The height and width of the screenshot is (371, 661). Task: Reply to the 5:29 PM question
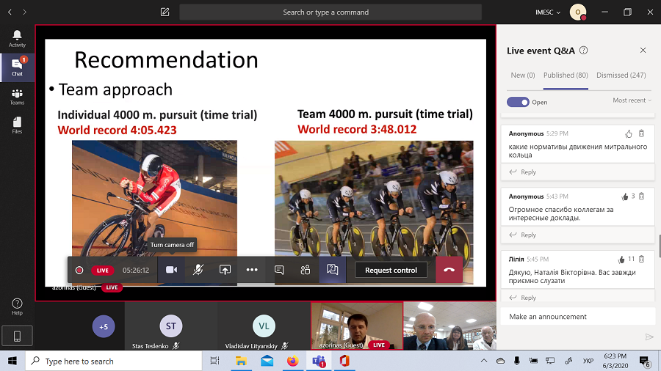tap(523, 172)
